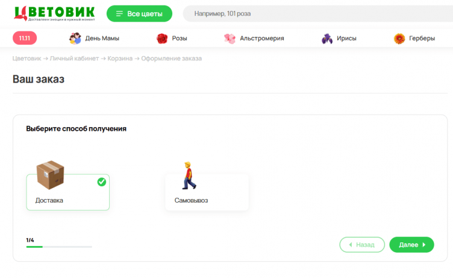This screenshot has height=278, width=453.
Task: Go to Корзина breadcrumb
Action: point(120,58)
